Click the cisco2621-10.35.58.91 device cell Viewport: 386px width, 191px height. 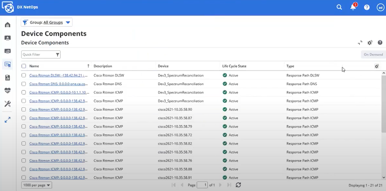[x=175, y=178]
